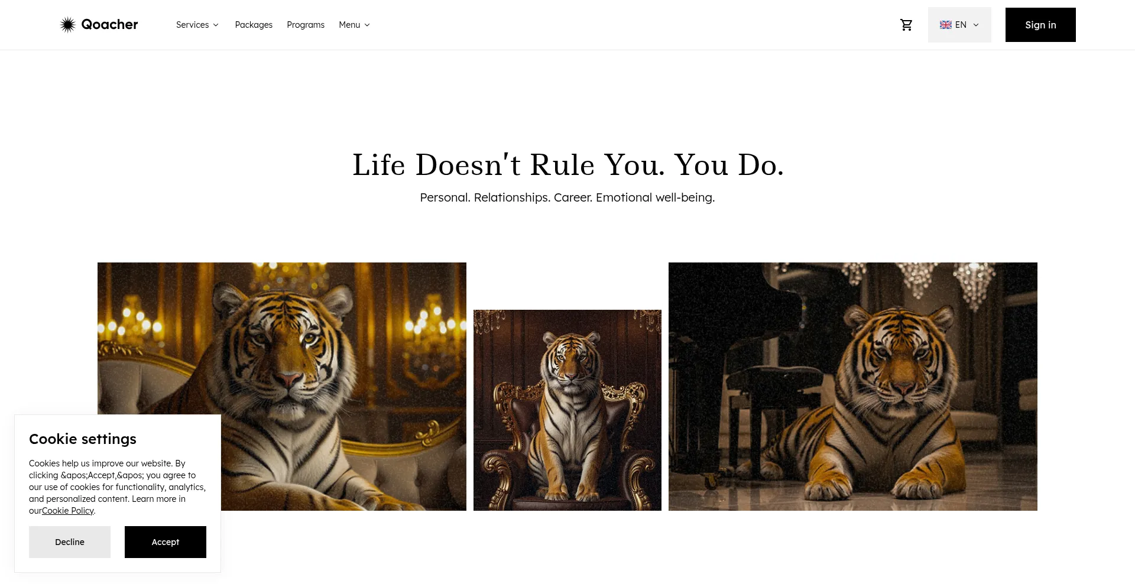Open the EN language selector chevron

point(976,25)
